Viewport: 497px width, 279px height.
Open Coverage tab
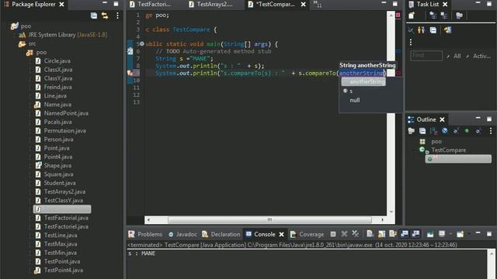(308, 234)
